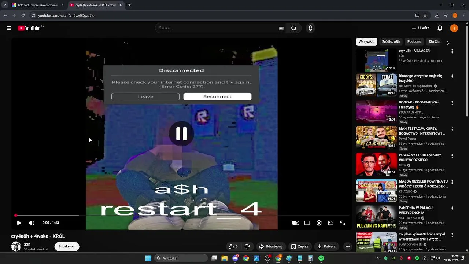Click the search magnifier button
This screenshot has width=469, height=264.
[x=294, y=28]
